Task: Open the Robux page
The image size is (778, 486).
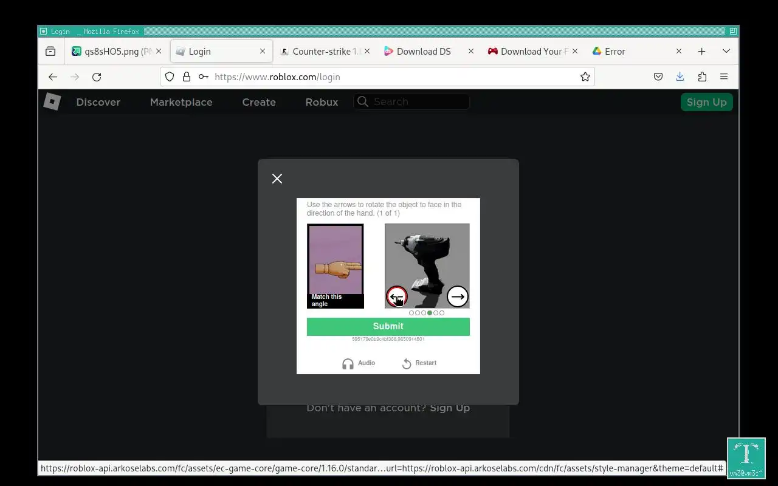Action: (x=322, y=102)
